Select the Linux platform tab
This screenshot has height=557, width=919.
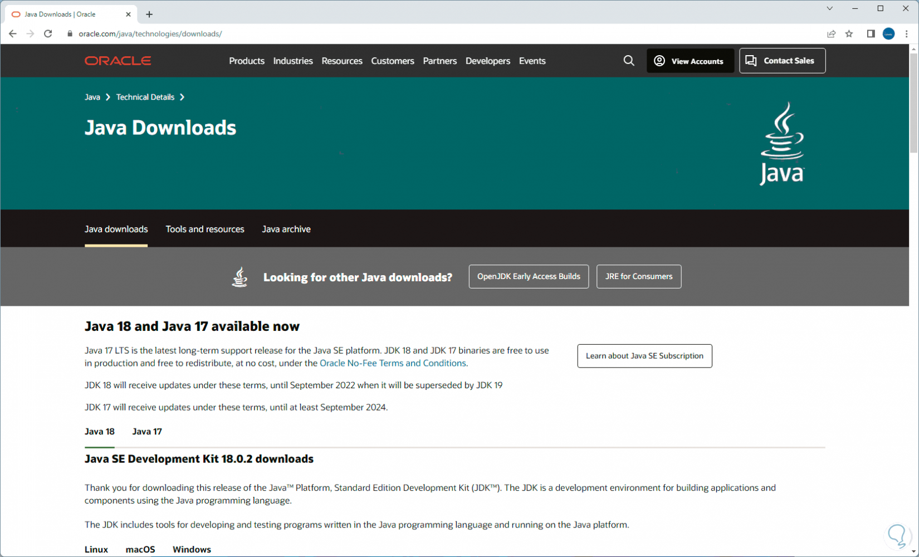click(96, 549)
